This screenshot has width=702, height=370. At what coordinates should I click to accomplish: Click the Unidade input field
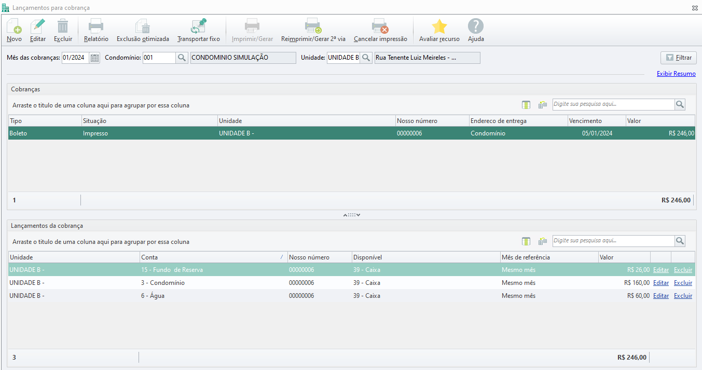click(x=343, y=58)
